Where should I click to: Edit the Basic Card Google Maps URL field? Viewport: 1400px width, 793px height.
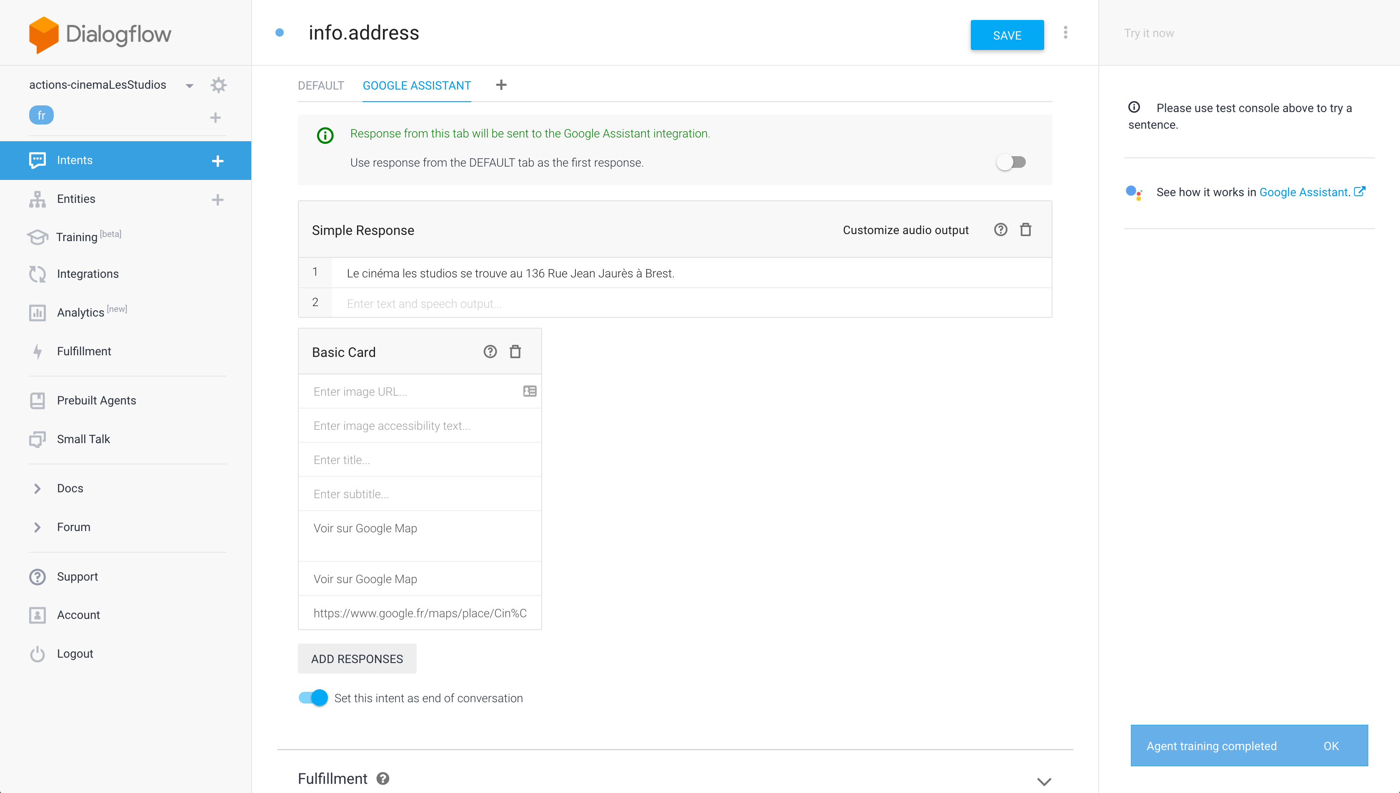[x=420, y=613]
